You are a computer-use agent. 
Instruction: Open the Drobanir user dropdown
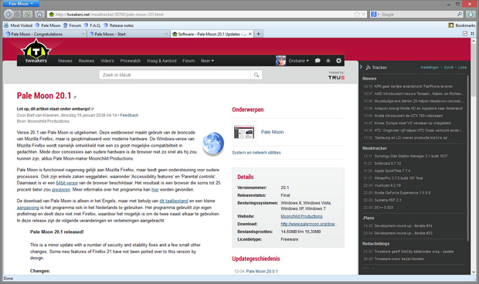(x=299, y=61)
